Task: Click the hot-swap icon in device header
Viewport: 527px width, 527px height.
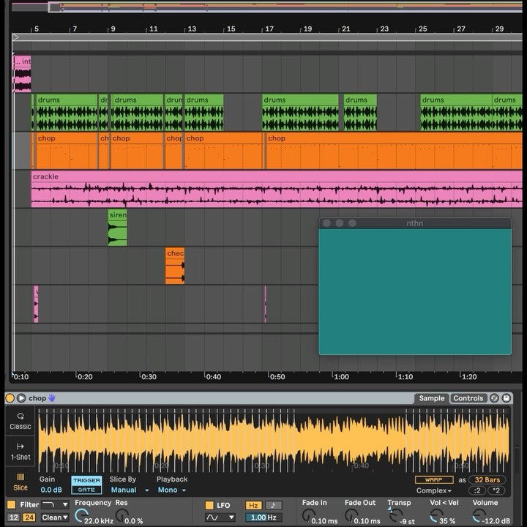Action: point(494,398)
